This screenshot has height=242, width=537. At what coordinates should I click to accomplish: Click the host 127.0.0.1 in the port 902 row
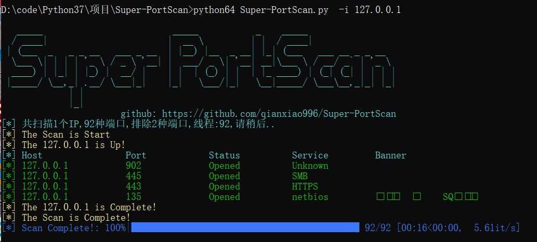coord(45,166)
